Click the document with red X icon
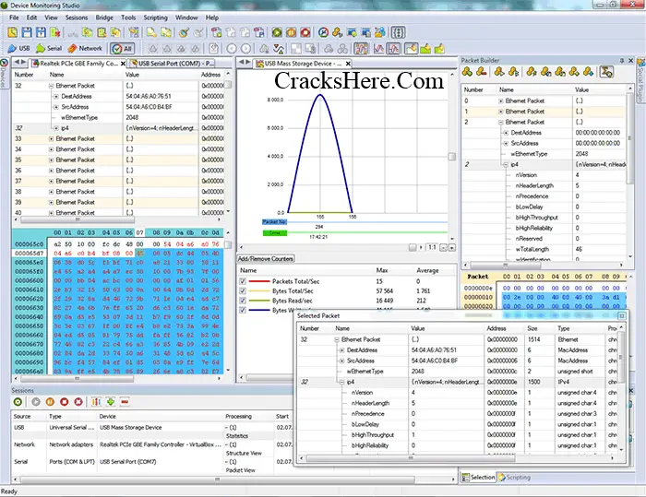Image resolution: width=646 pixels, height=497 pixels. [x=55, y=32]
